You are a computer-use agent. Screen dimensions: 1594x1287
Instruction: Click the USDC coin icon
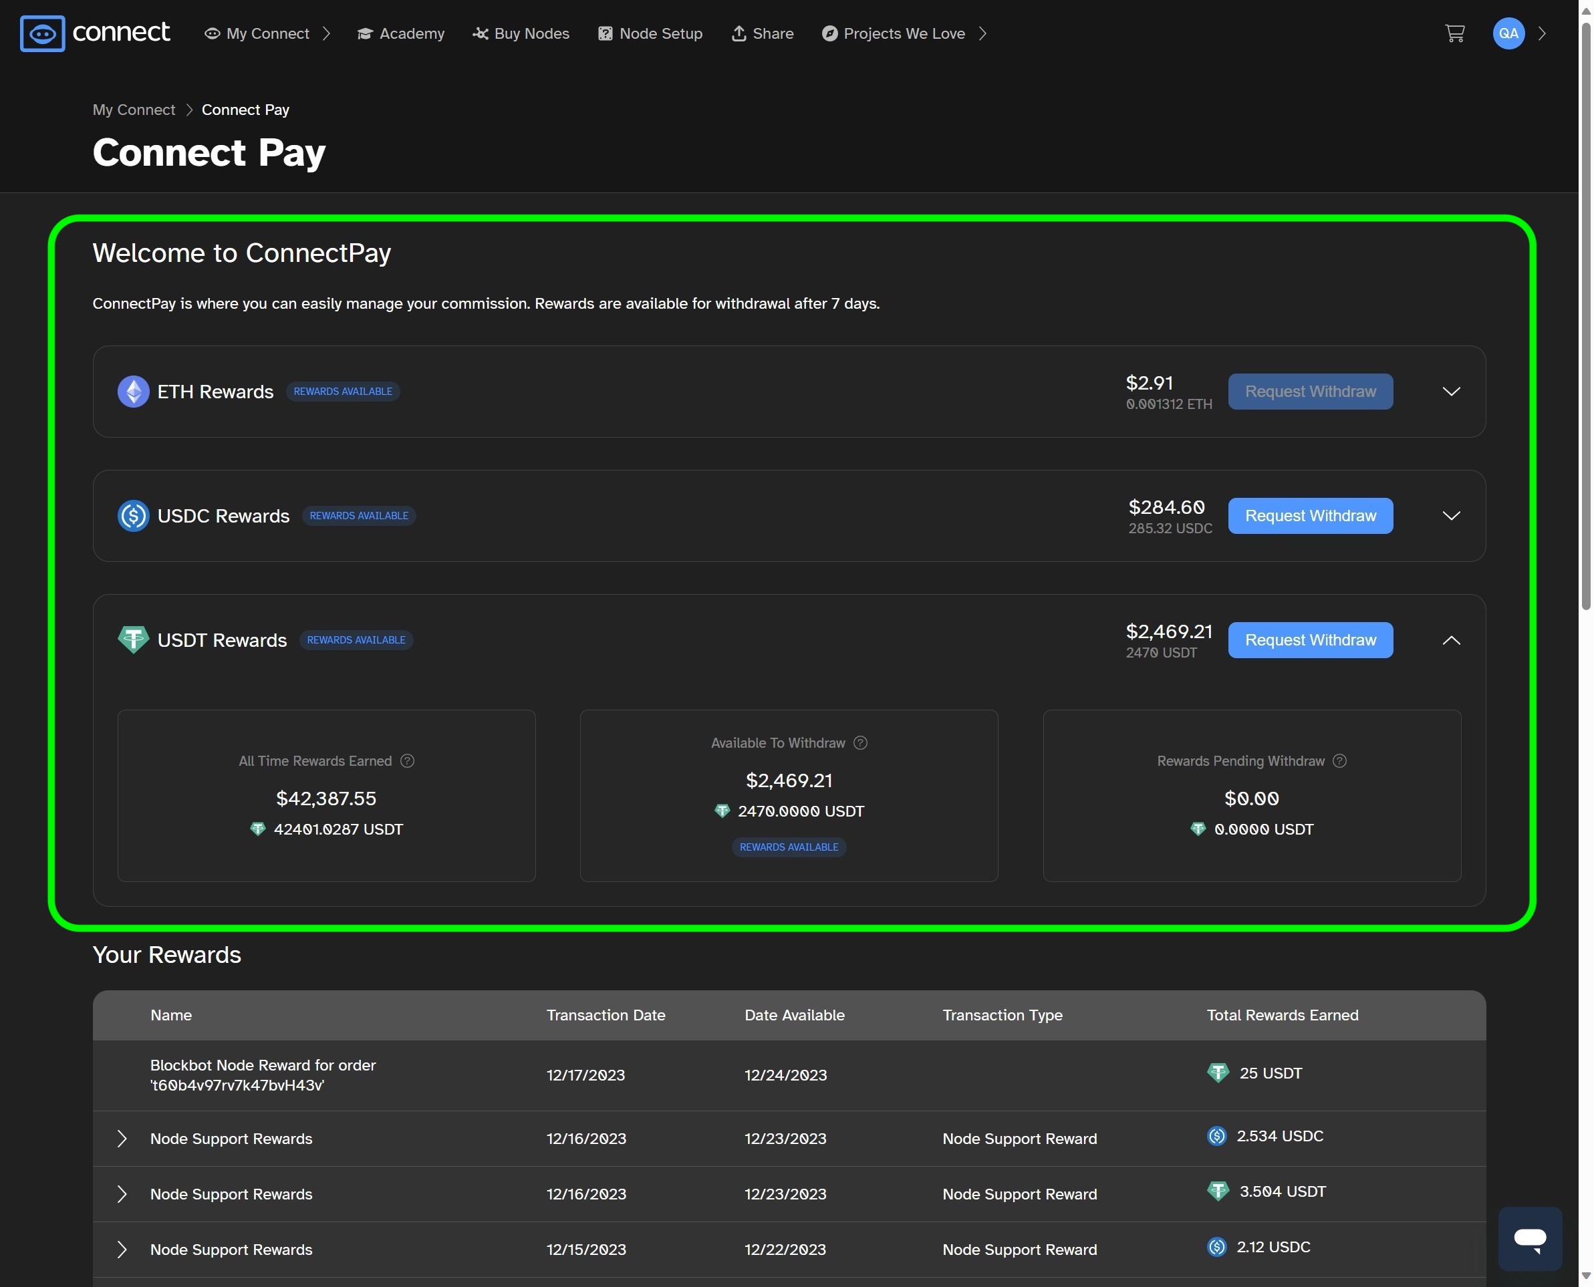coord(133,515)
